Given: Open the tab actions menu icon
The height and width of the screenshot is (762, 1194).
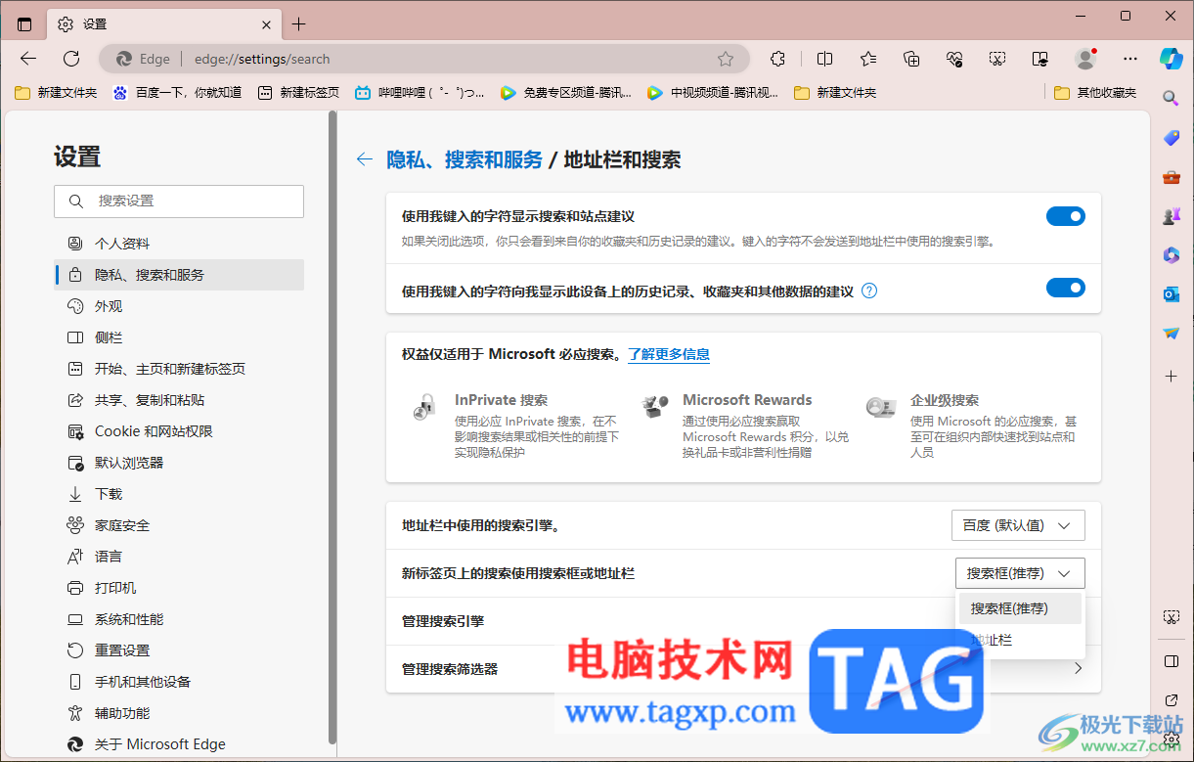Looking at the screenshot, I should point(24,24).
